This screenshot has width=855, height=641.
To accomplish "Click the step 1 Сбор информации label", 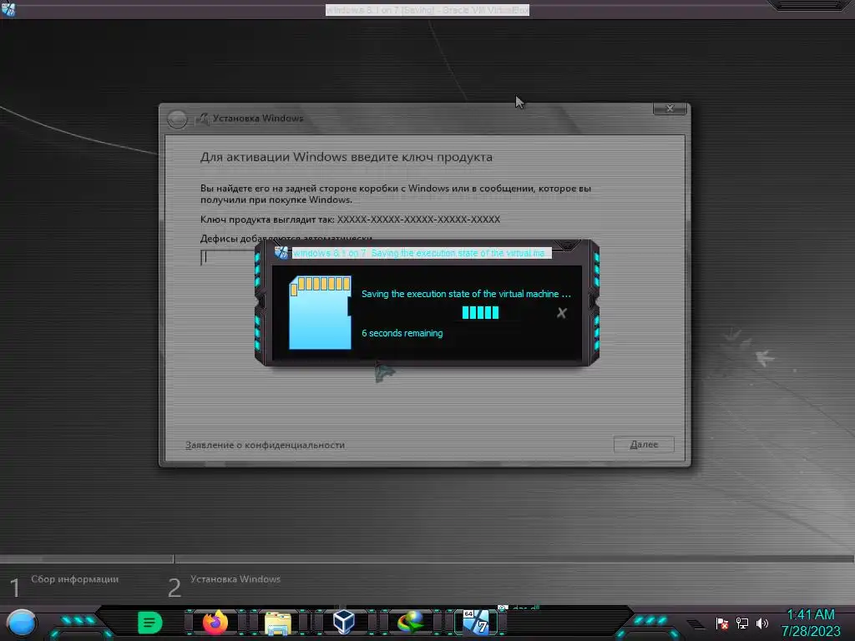I will (x=74, y=579).
